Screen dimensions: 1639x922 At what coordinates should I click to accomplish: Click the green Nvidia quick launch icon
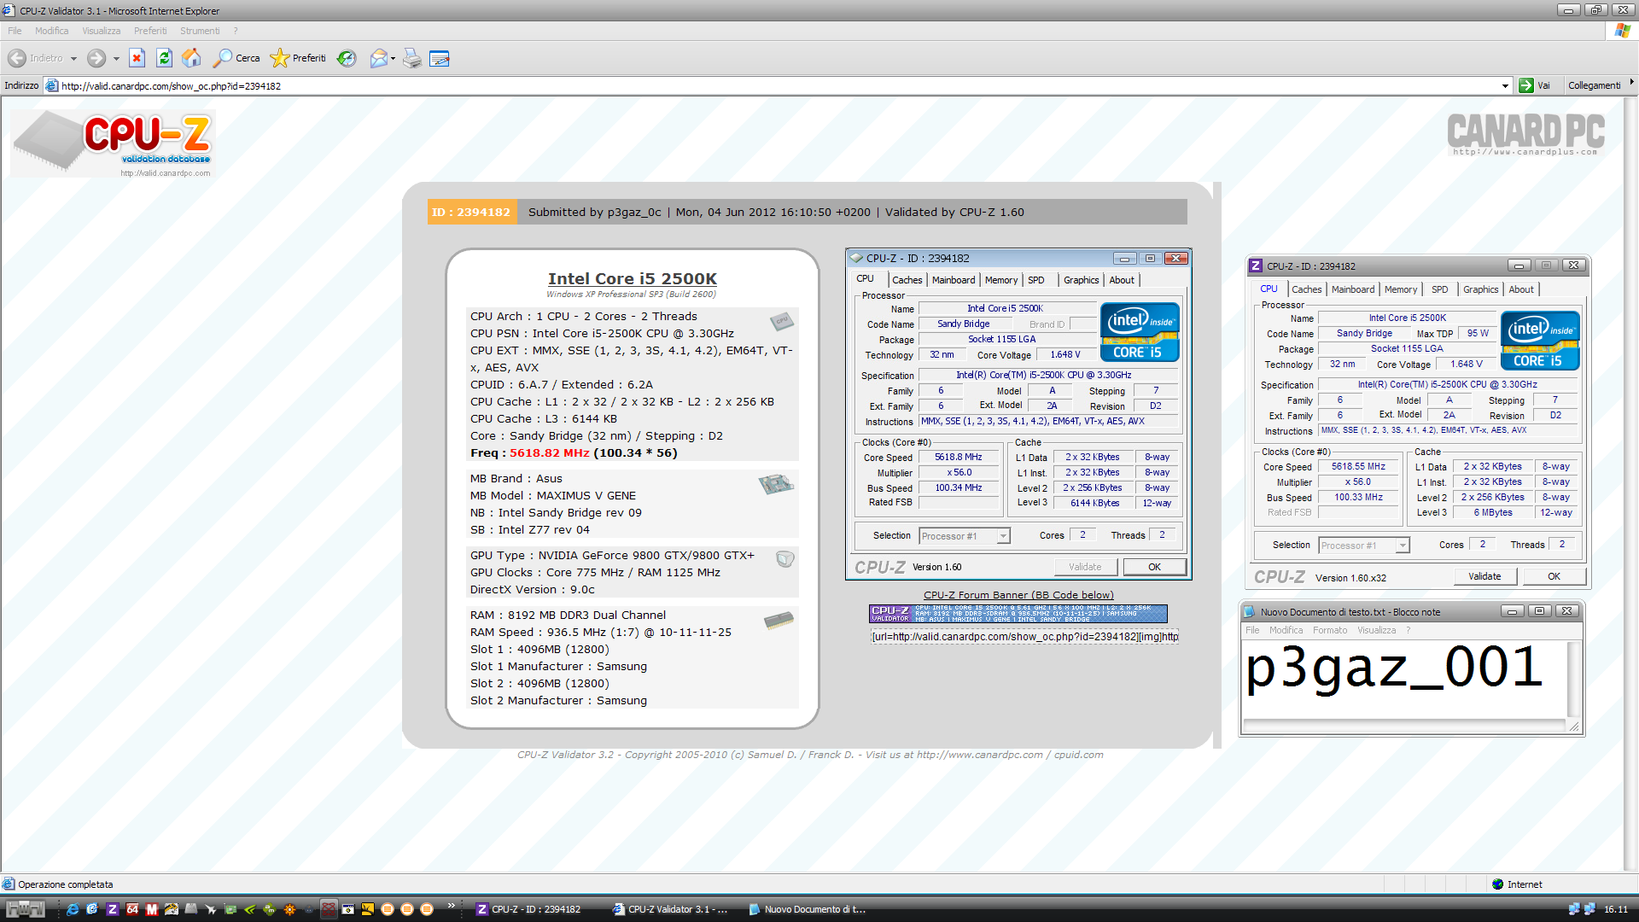[x=250, y=909]
